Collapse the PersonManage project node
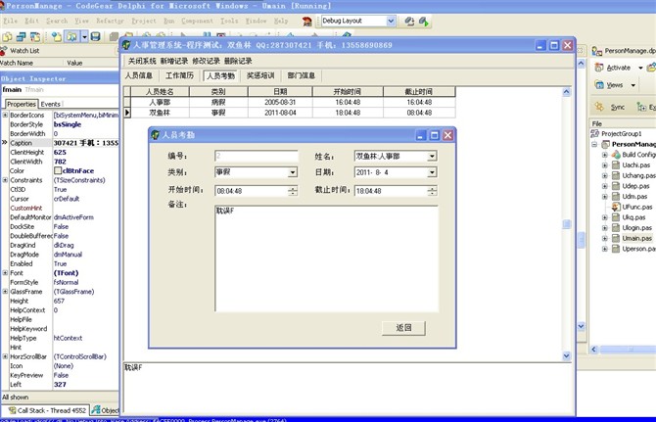 coord(594,144)
